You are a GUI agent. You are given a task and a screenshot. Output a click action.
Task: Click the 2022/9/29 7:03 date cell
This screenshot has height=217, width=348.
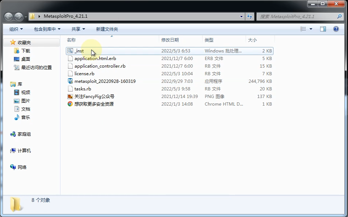point(177,81)
